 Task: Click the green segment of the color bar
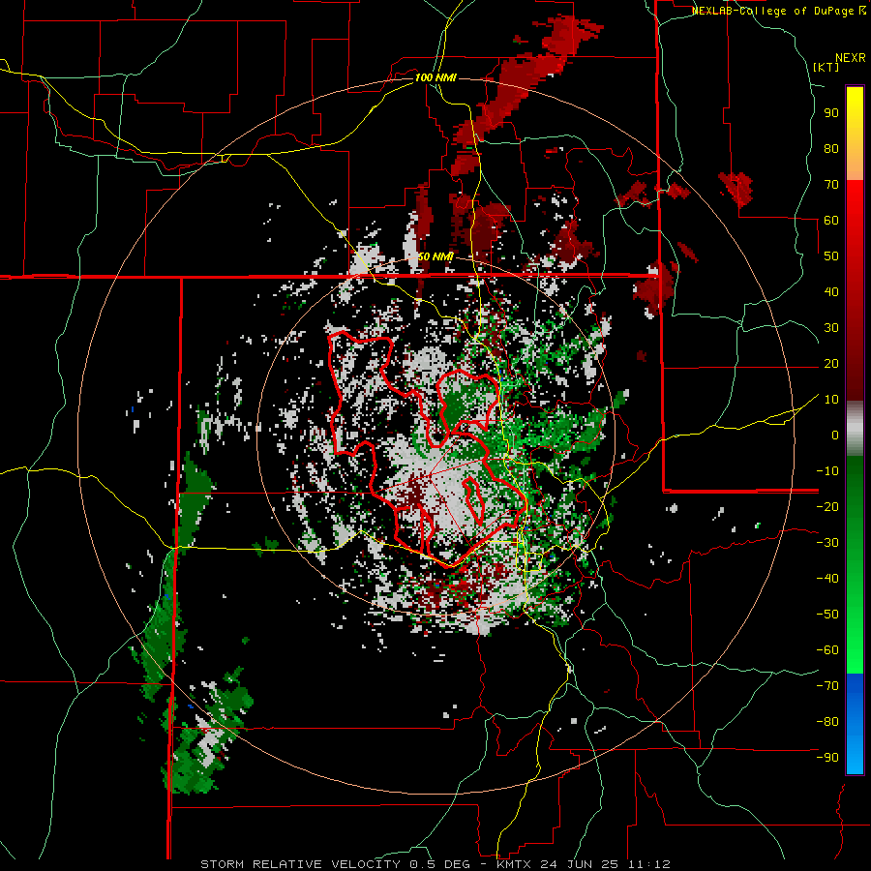pos(855,565)
